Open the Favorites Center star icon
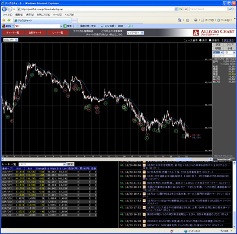Image resolution: width=237 pixels, height=234 pixels. (4, 20)
